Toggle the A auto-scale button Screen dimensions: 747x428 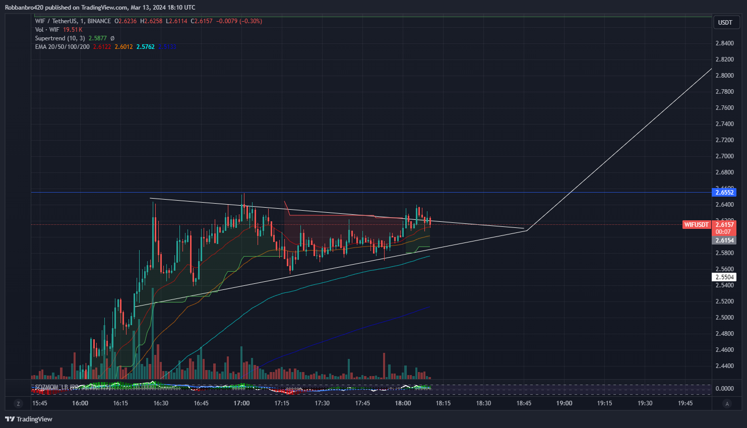726,403
